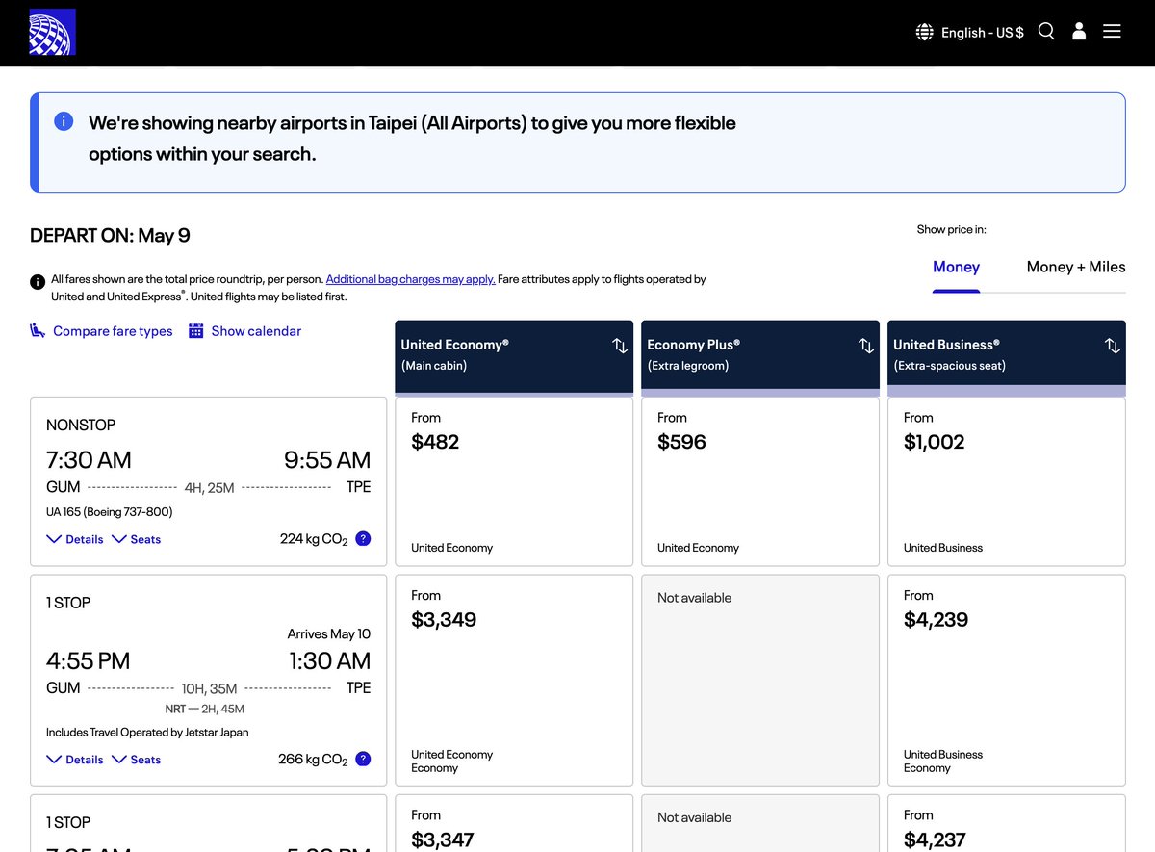This screenshot has height=852, width=1155.
Task: Click the DEPART ON: May 9 heading
Action: (110, 236)
